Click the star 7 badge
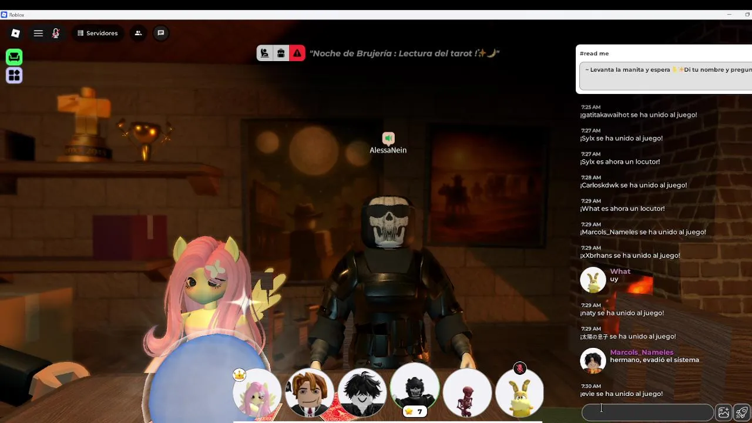Screen dimensions: 752x423 tap(415, 412)
